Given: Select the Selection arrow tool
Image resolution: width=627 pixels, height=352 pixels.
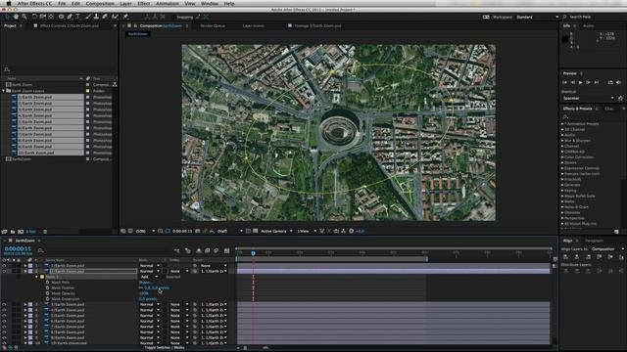Looking at the screenshot, I should coord(7,17).
